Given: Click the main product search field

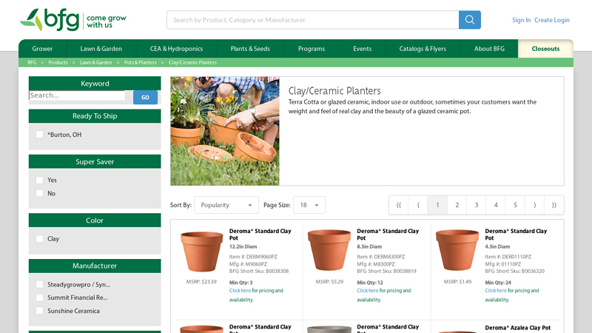Looking at the screenshot, I should [312, 20].
